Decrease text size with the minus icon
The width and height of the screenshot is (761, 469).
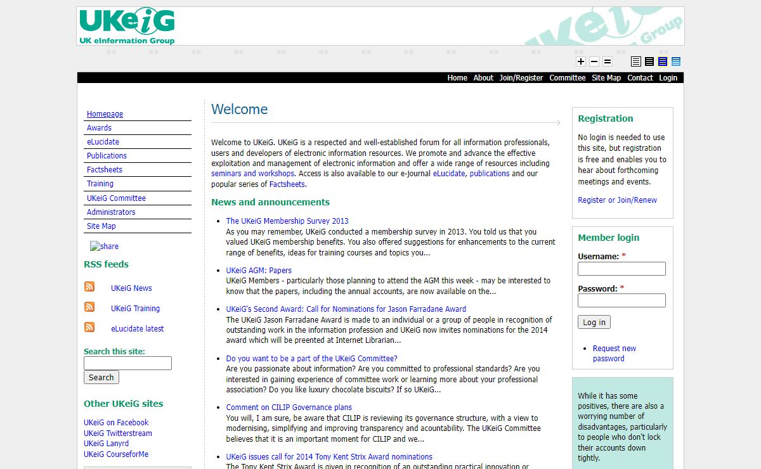click(594, 61)
